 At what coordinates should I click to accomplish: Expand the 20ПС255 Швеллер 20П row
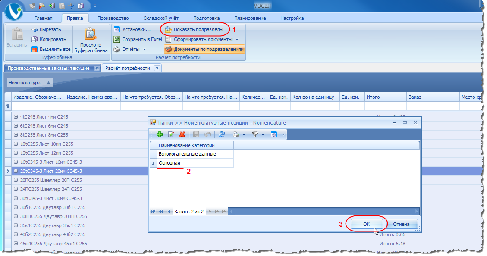pyautogui.click(x=16, y=180)
